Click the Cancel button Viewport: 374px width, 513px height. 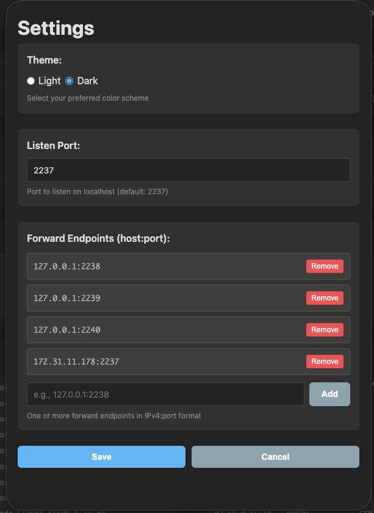pyautogui.click(x=275, y=456)
